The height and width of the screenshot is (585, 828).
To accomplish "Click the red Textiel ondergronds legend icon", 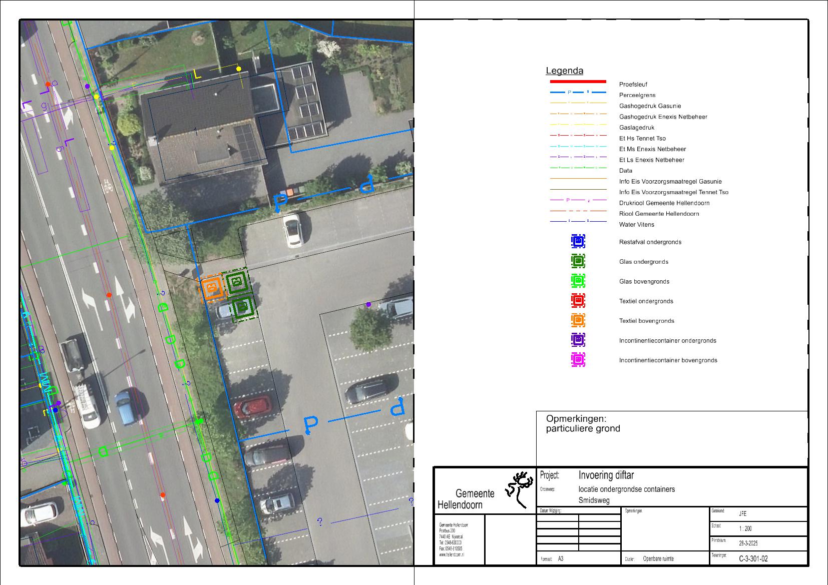I will coord(578,301).
